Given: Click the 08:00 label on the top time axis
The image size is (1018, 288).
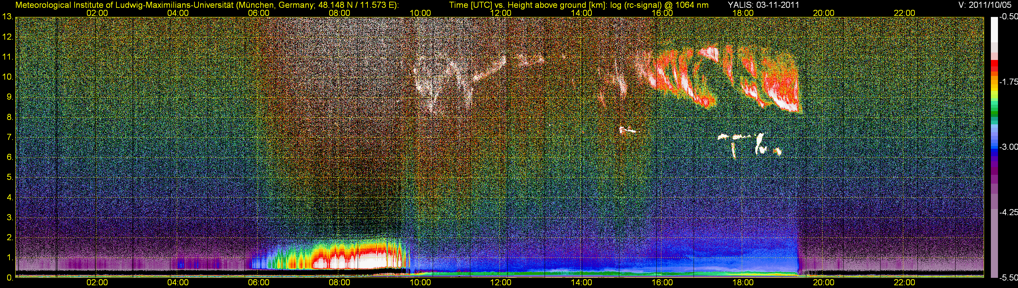Looking at the screenshot, I should tap(339, 13).
